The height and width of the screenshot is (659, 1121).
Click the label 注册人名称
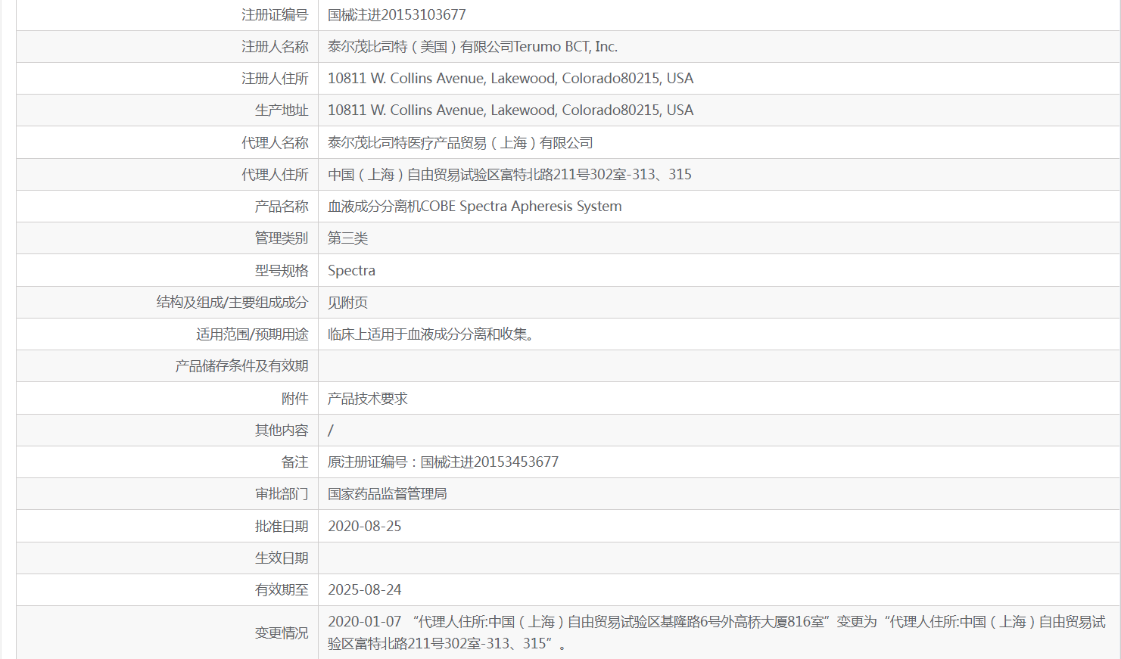pos(275,46)
